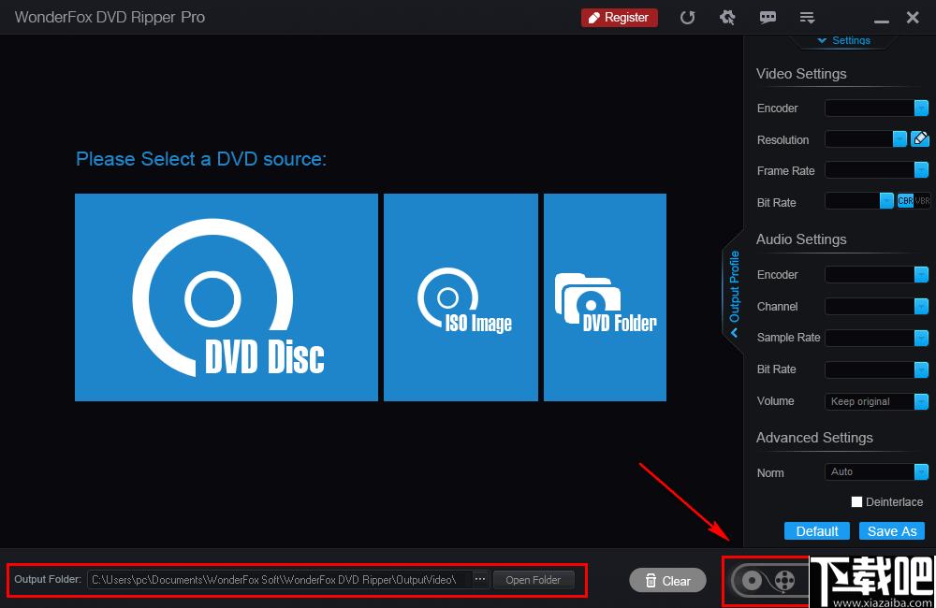Clear the list with Clear button
The width and height of the screenshot is (936, 608).
click(x=667, y=581)
